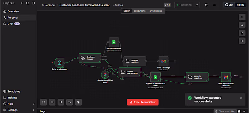Screen dimensions: 249x113
Task: Click Execute workflow button
Action: click(143, 102)
